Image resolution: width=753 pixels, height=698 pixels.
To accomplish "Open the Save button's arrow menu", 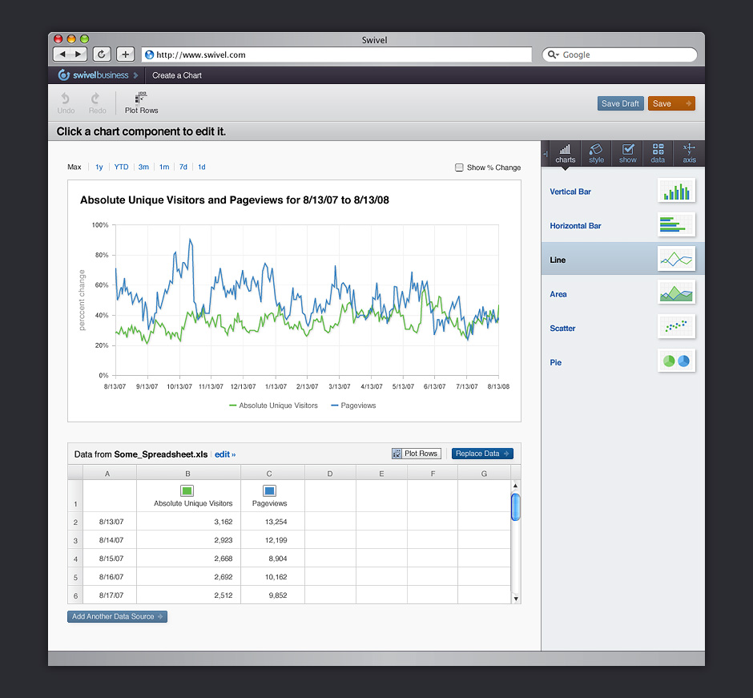I will coord(688,103).
